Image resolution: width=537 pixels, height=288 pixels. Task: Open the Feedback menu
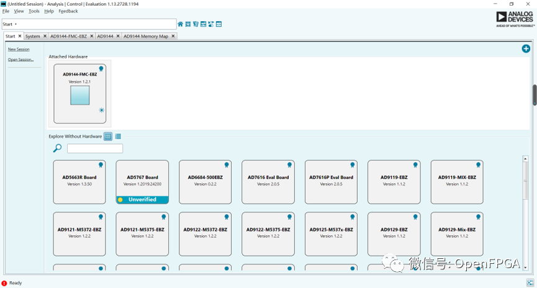68,11
